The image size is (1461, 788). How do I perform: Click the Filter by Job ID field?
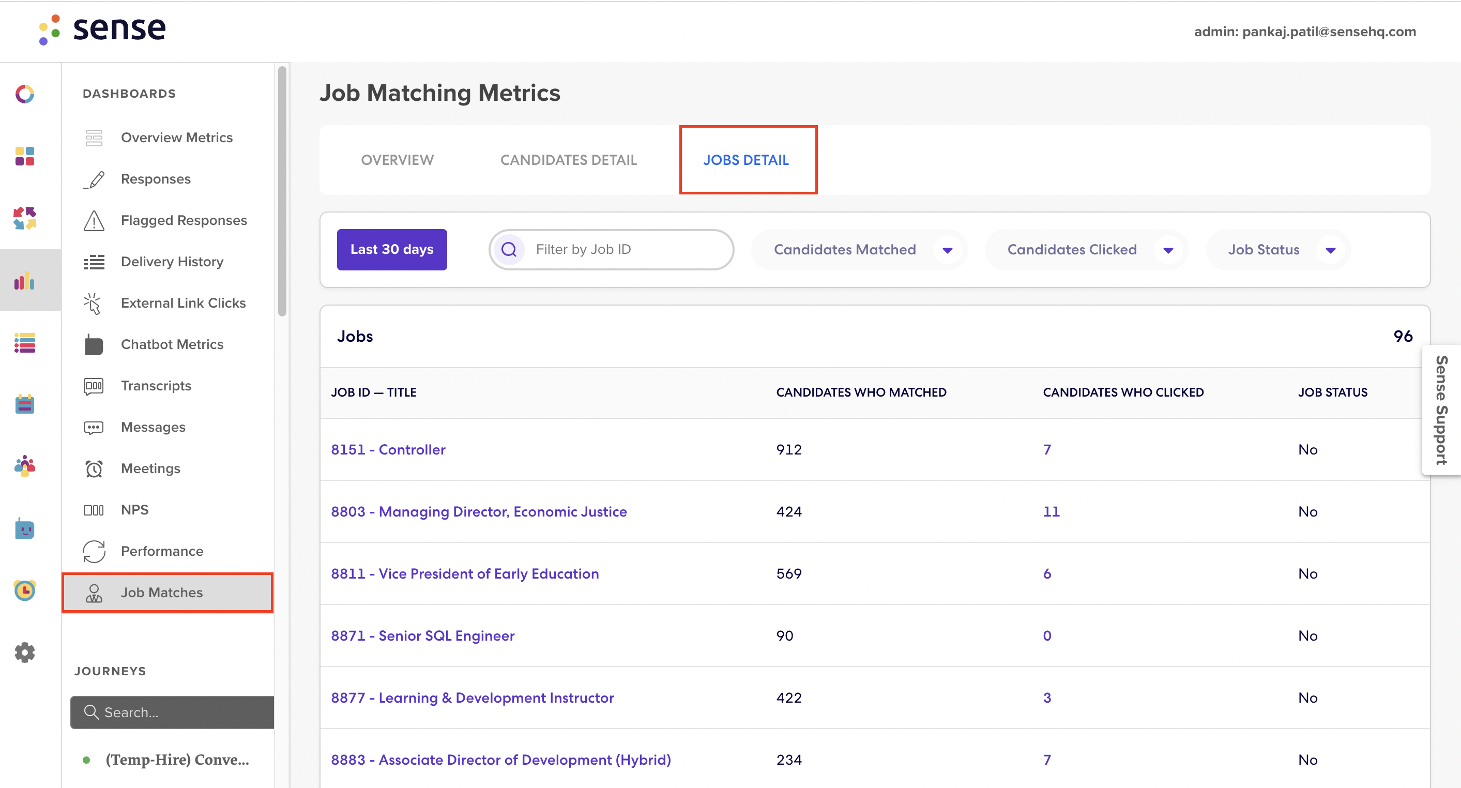[612, 250]
